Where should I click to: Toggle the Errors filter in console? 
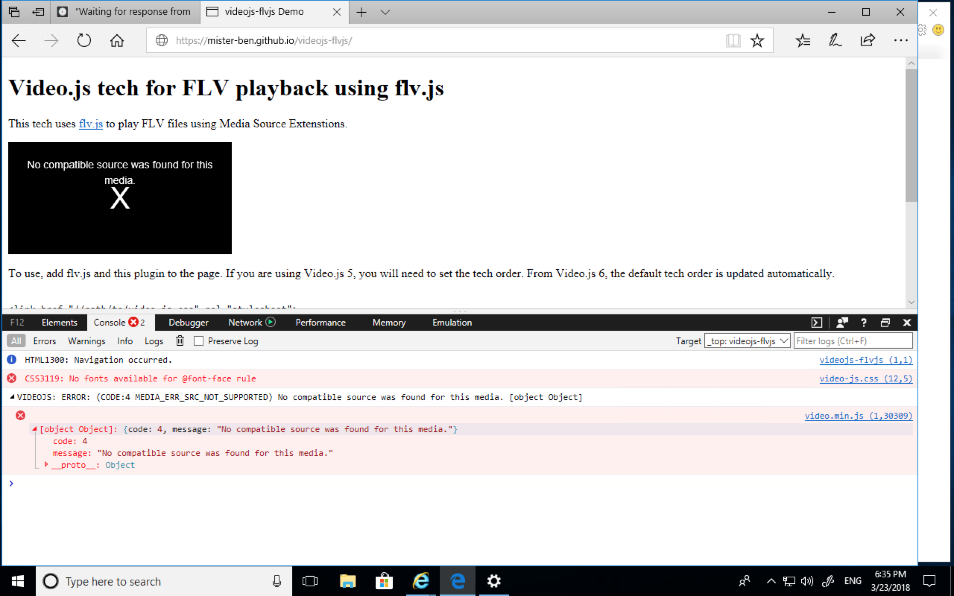pyautogui.click(x=44, y=340)
